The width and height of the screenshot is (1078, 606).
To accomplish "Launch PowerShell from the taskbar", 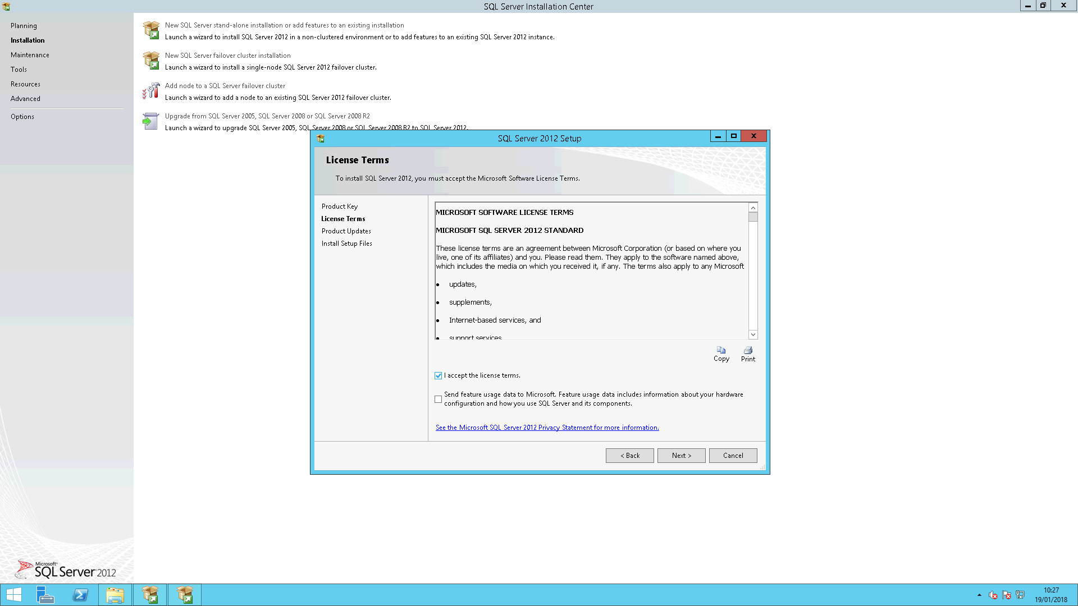I will 80,595.
